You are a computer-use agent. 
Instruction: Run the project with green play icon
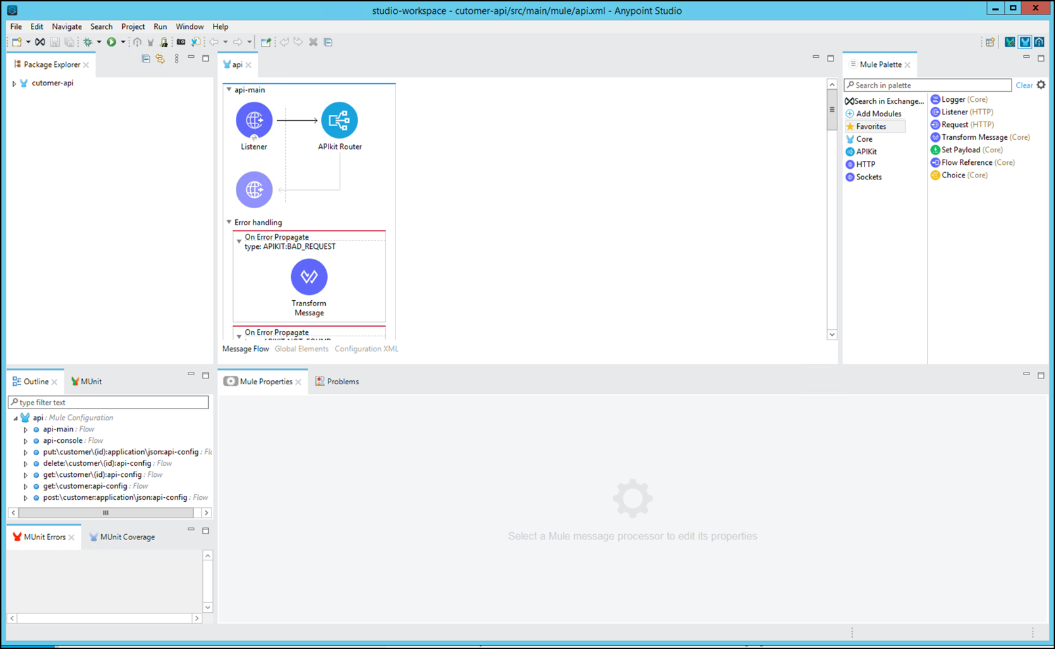tap(111, 42)
